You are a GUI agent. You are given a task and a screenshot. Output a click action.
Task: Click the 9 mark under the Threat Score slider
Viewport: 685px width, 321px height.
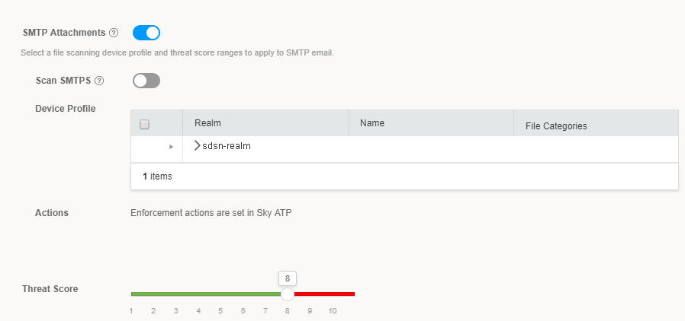(x=310, y=311)
